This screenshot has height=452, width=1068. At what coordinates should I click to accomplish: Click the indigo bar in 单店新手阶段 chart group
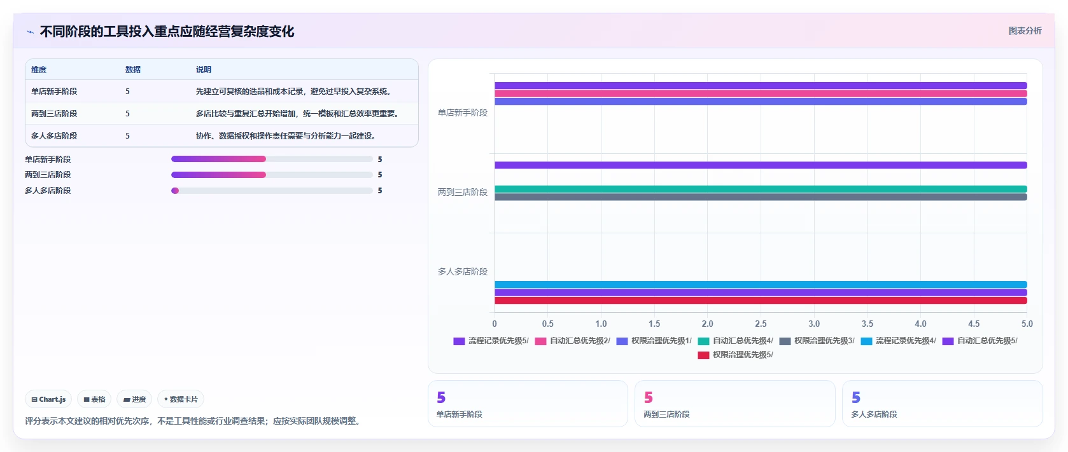(761, 102)
